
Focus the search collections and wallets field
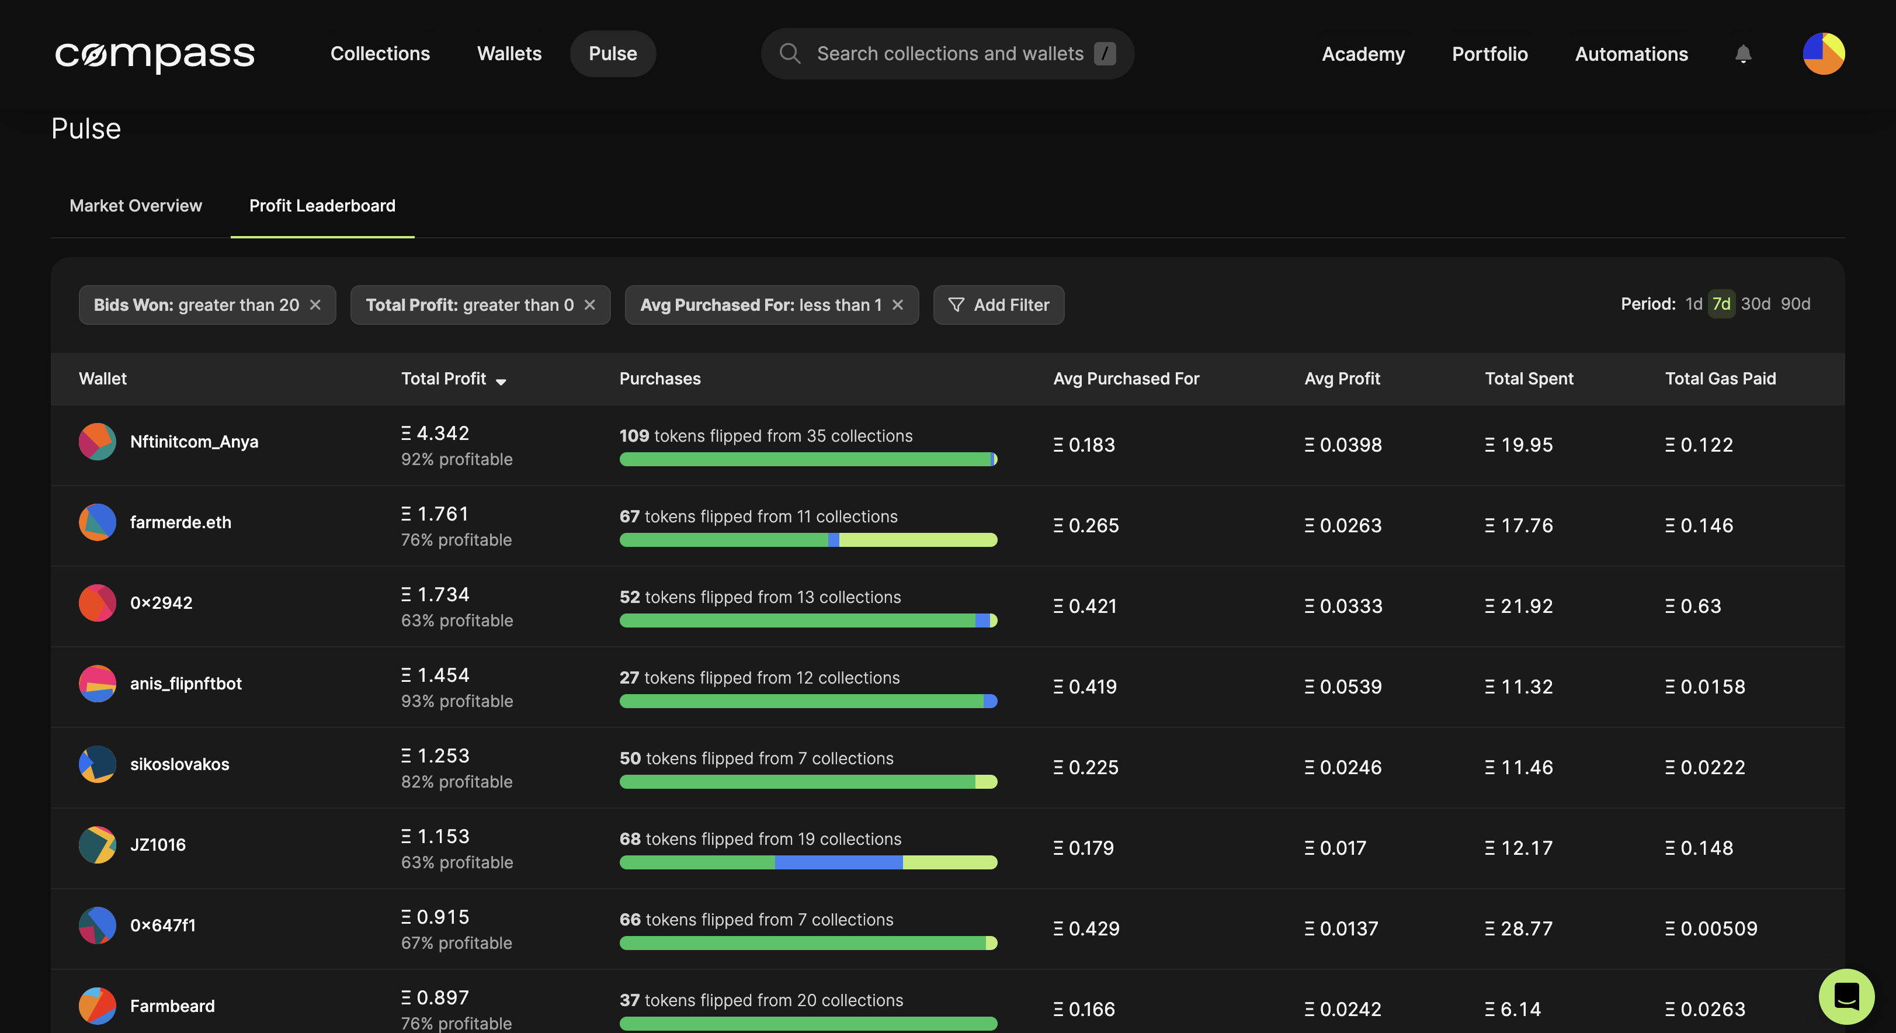pyautogui.click(x=949, y=54)
